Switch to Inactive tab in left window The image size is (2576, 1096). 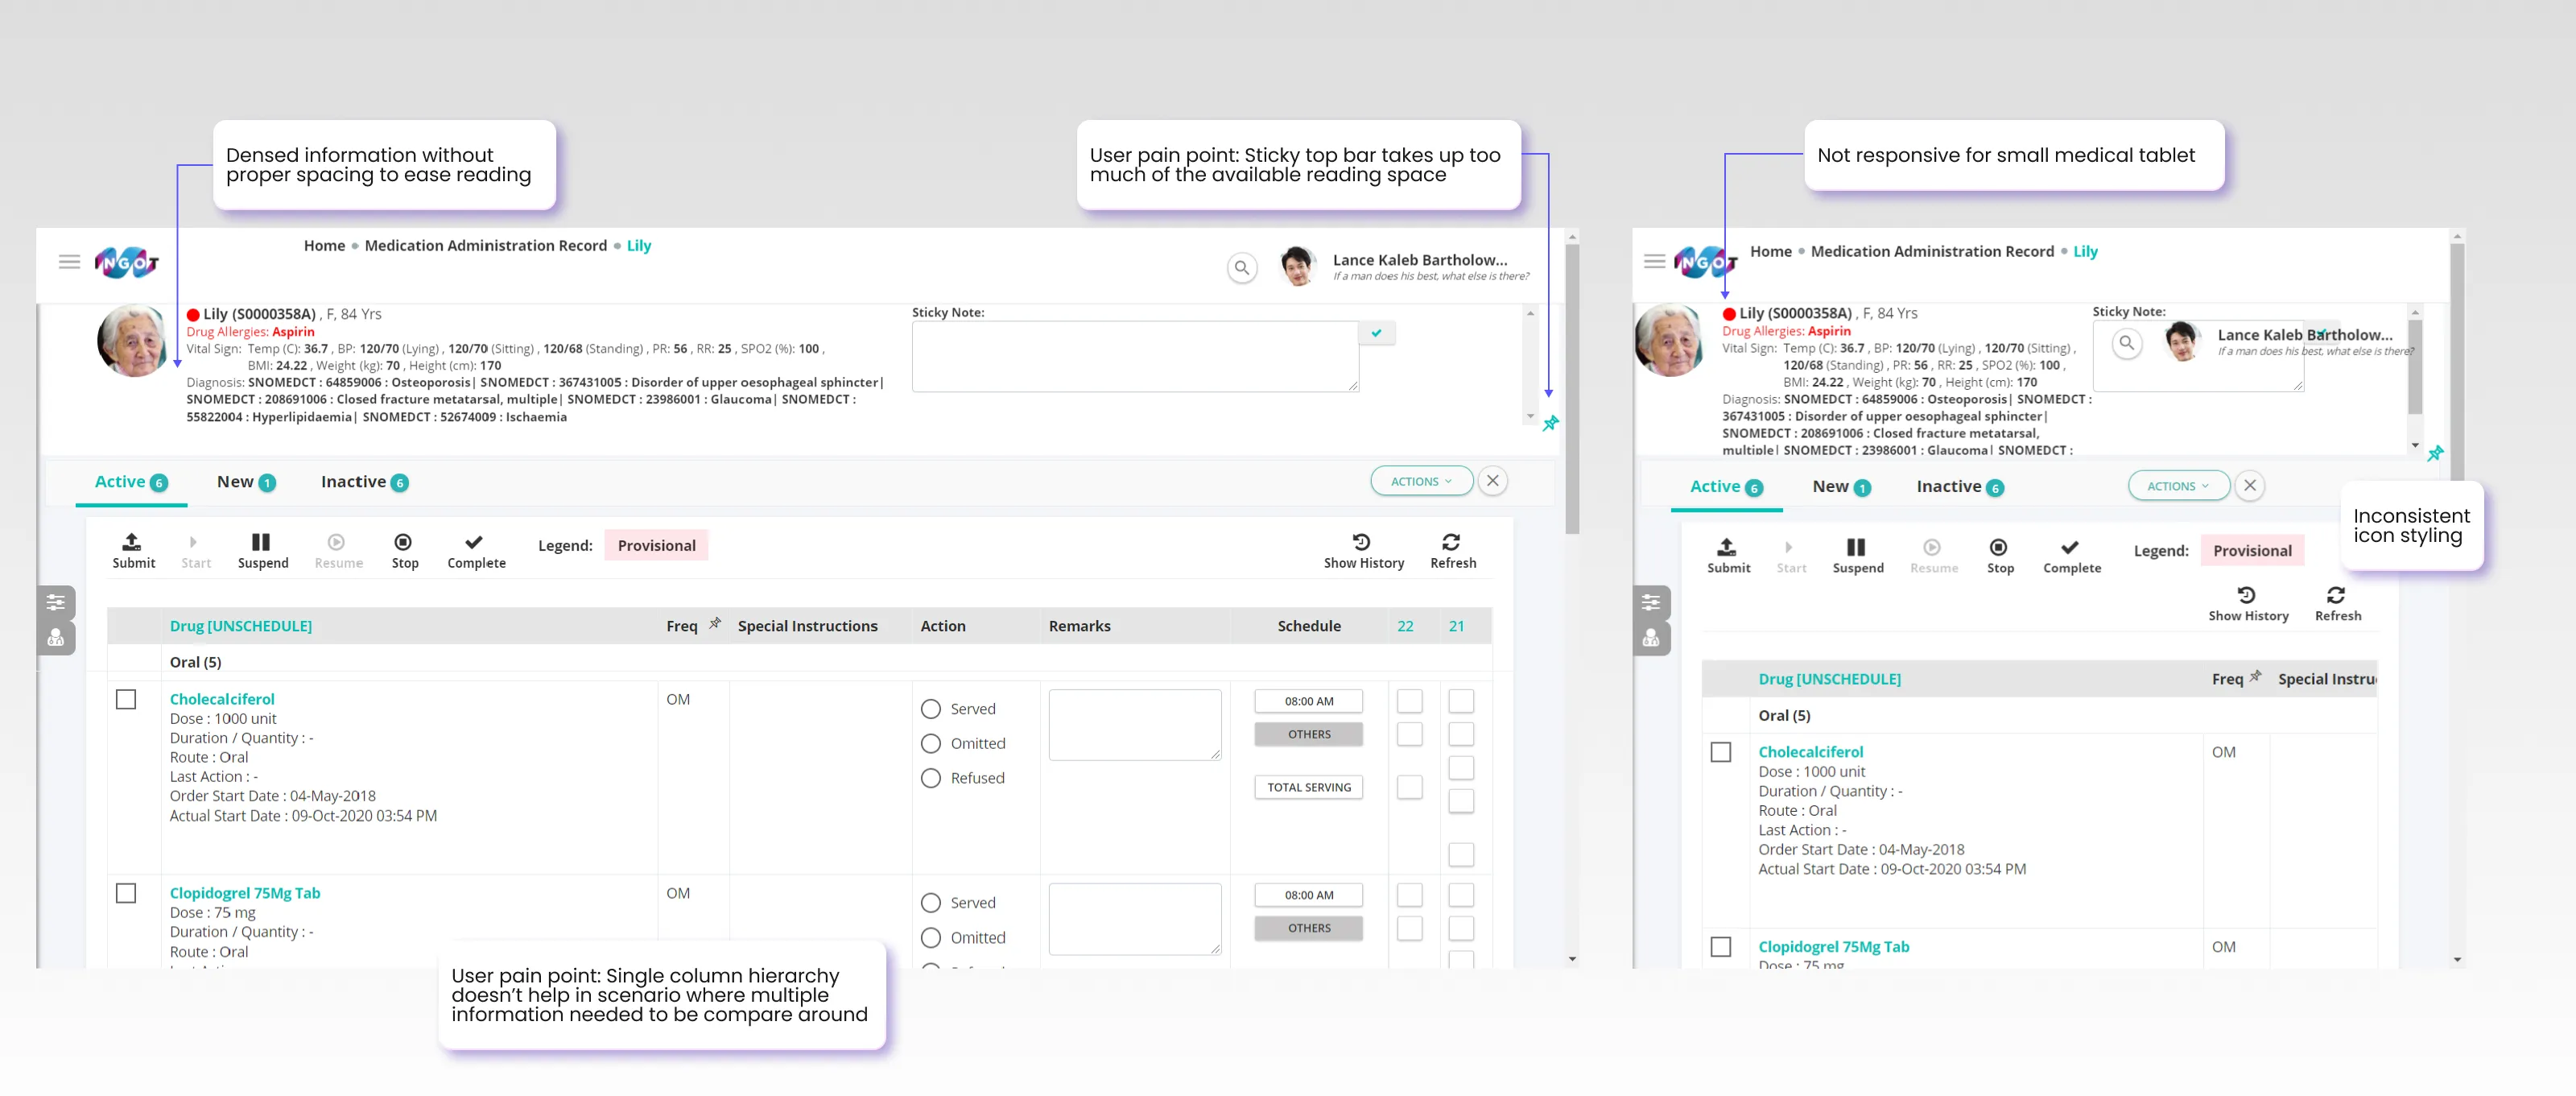(364, 482)
